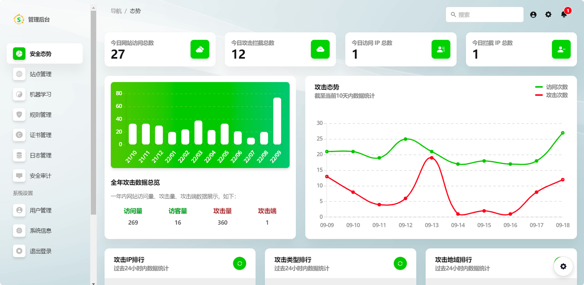Viewport: 584px width, 285px height.
Task: Click the 退出登录 logout icon
Action: point(19,251)
